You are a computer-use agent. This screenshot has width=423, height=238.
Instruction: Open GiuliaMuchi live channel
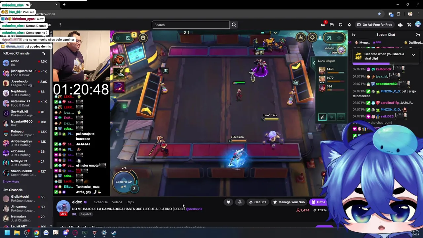25,199
